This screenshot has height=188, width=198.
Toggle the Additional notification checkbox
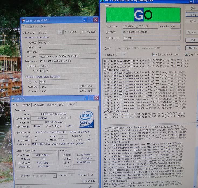tap(154, 55)
